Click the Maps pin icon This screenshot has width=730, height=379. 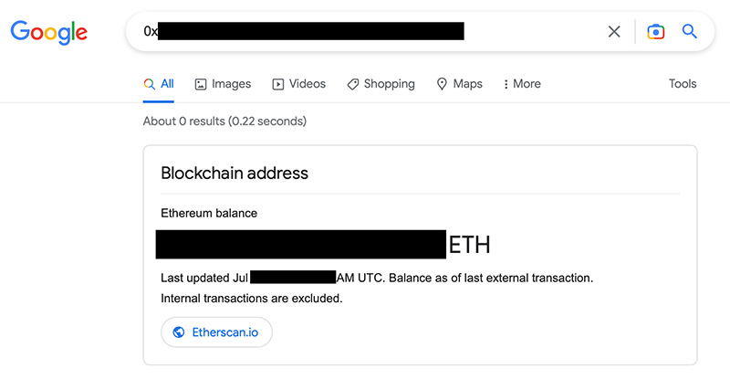442,84
